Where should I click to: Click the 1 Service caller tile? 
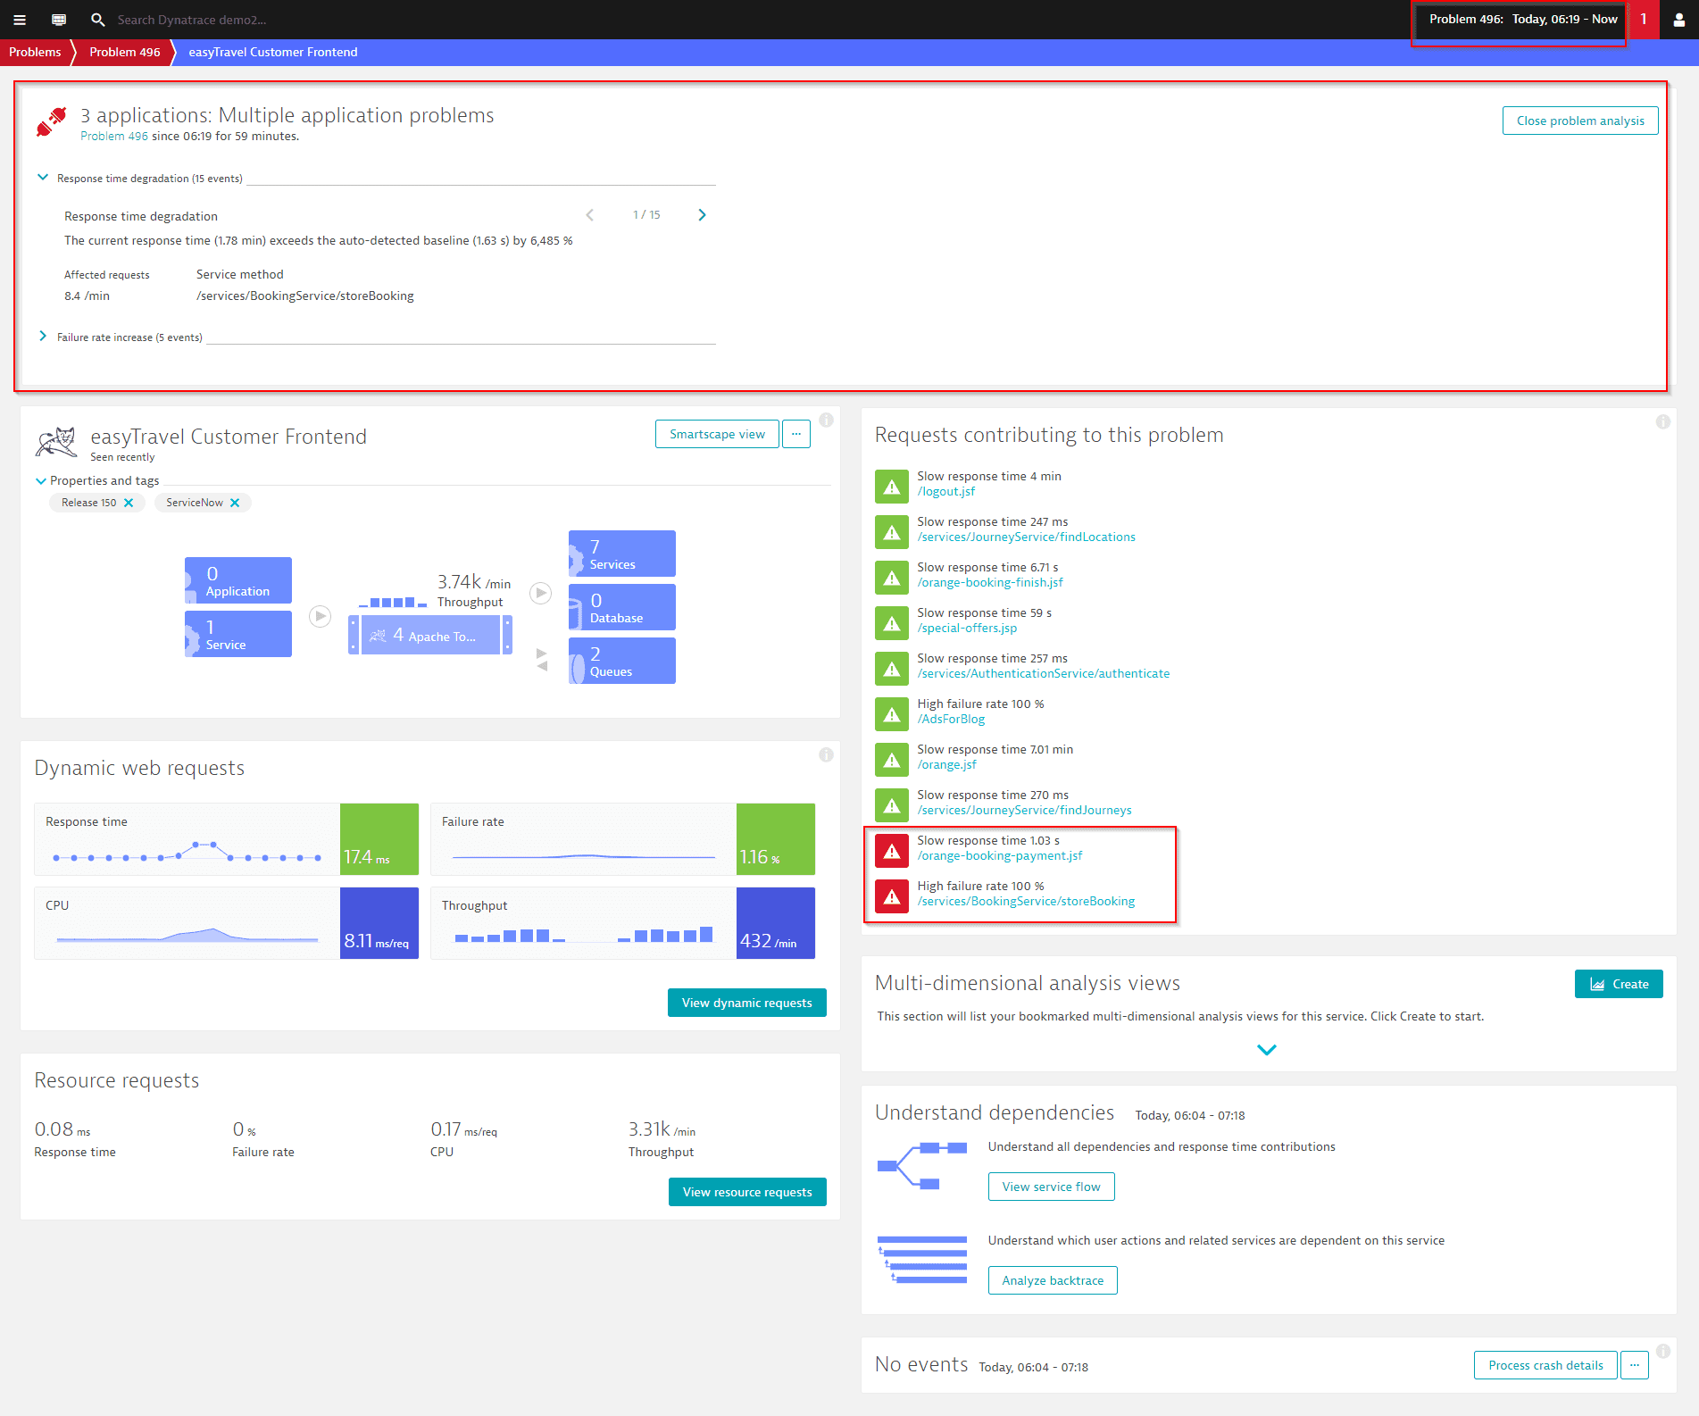click(238, 634)
